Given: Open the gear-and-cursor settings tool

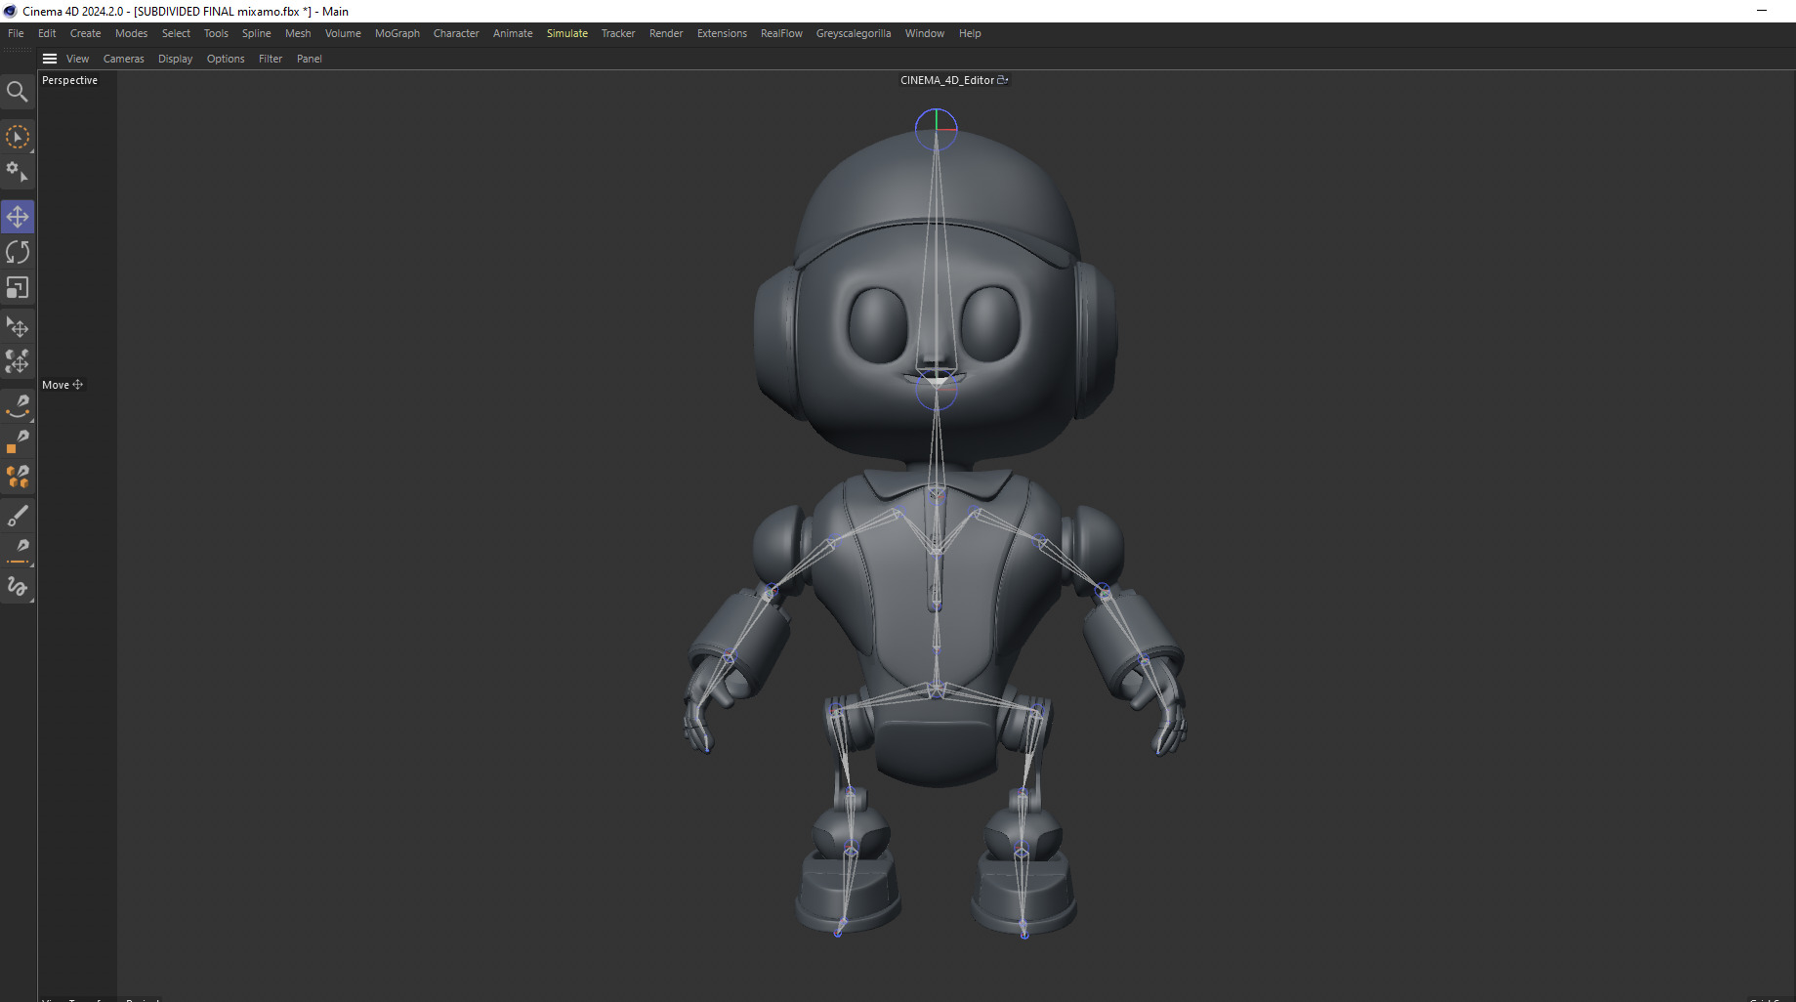Looking at the screenshot, I should pyautogui.click(x=17, y=173).
